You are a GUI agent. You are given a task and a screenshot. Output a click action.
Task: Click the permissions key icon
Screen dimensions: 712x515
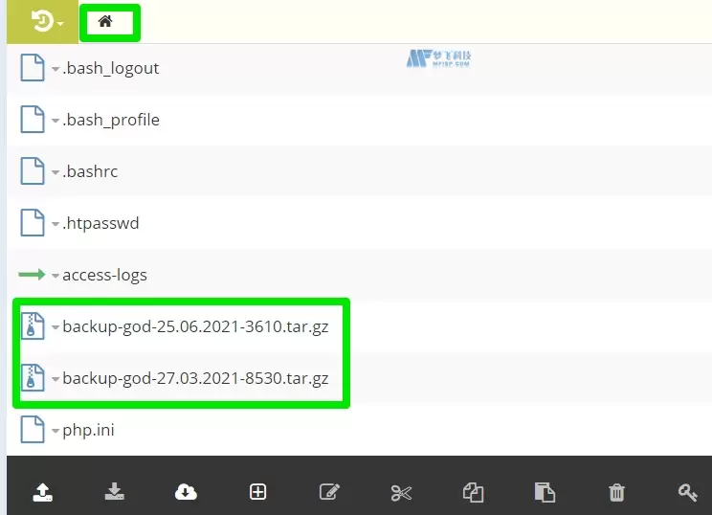pos(687,492)
